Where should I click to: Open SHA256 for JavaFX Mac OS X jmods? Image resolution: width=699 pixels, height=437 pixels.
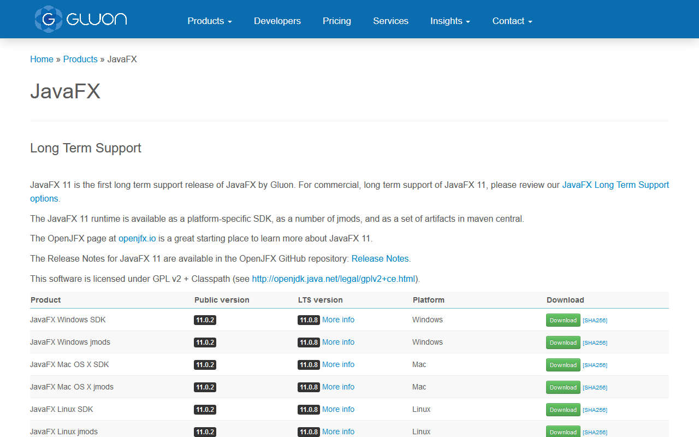pos(595,387)
